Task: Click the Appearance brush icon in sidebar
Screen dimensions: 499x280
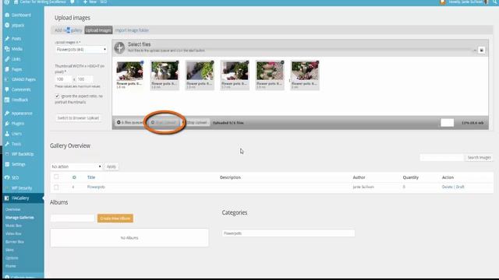Action: 7,113
